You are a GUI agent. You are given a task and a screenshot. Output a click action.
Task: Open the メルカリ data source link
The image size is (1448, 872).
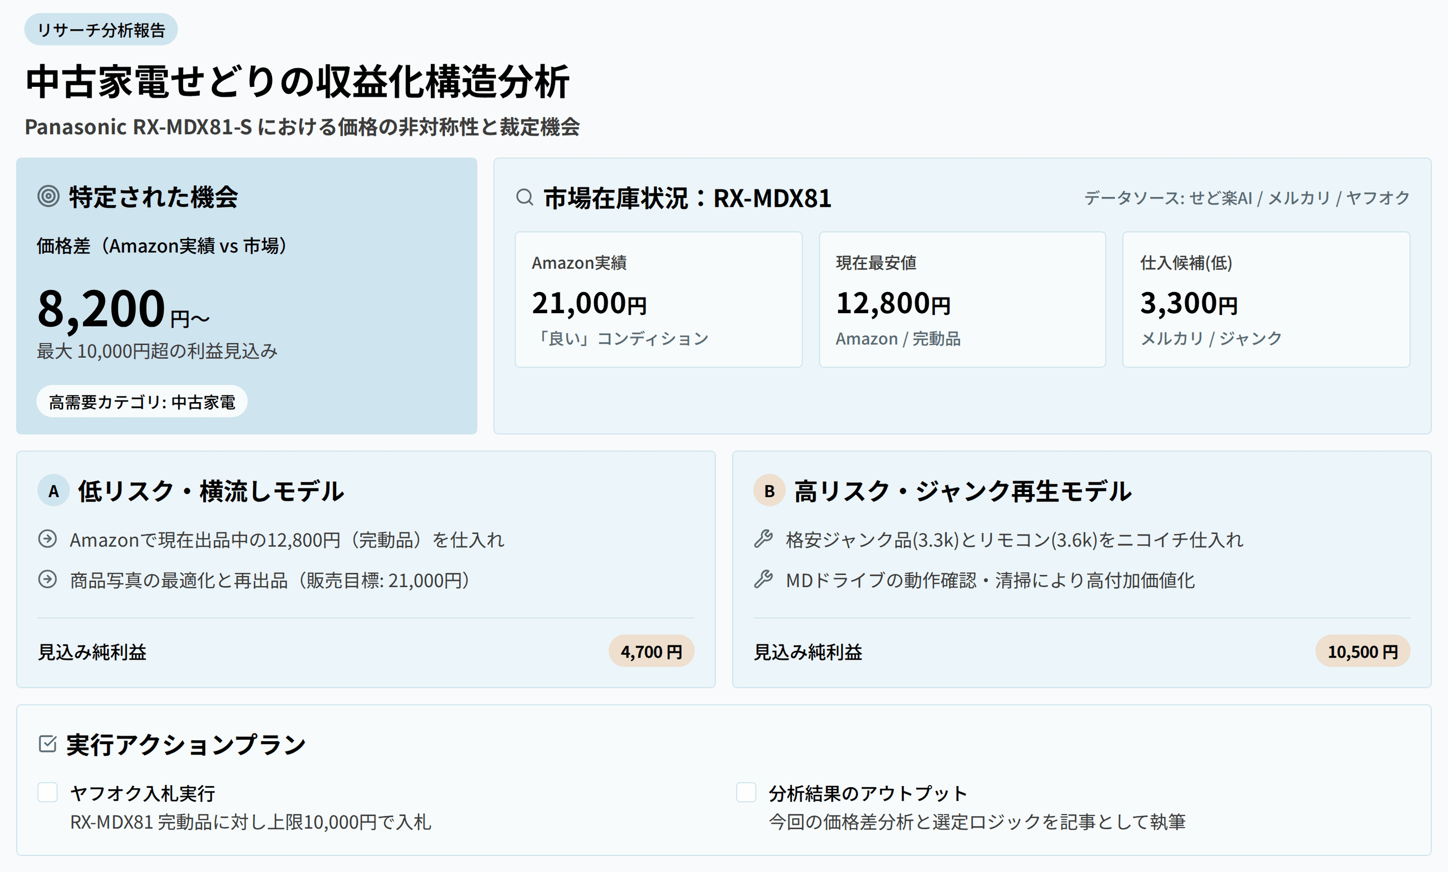point(1299,198)
